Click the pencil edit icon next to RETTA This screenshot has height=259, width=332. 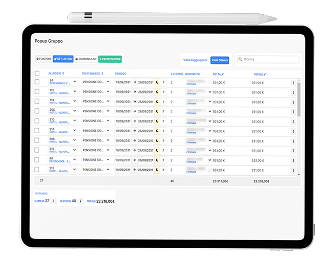(x=223, y=74)
